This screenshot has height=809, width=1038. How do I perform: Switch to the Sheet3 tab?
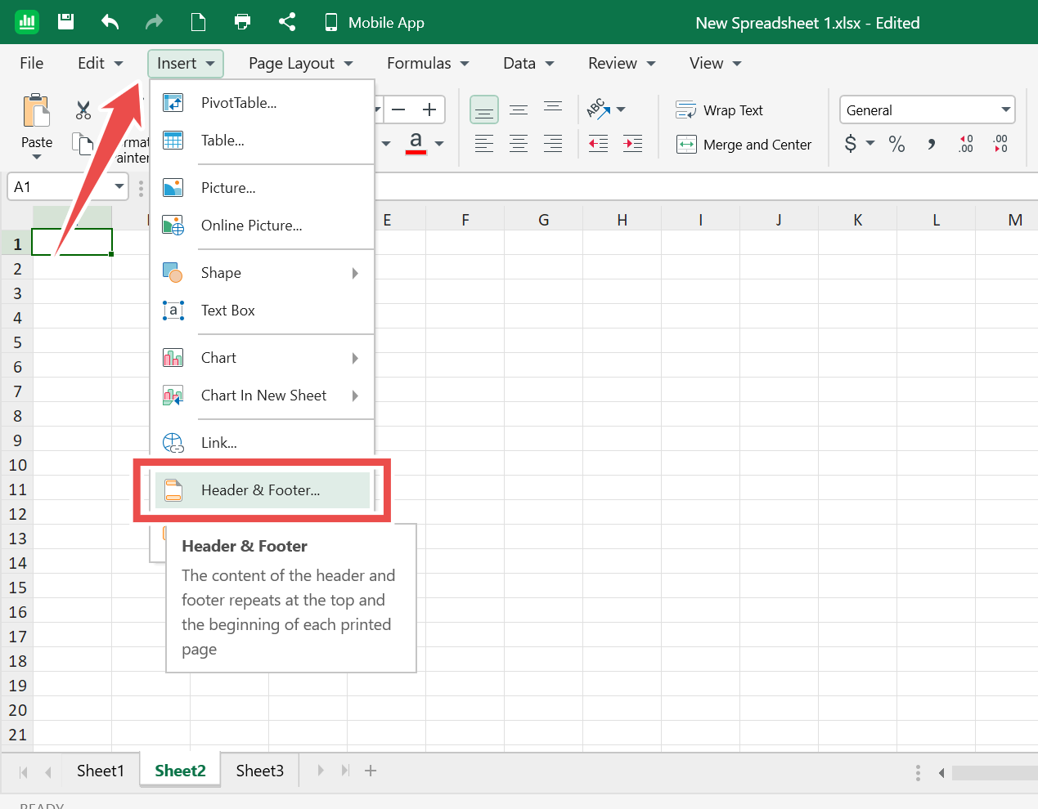pos(260,771)
